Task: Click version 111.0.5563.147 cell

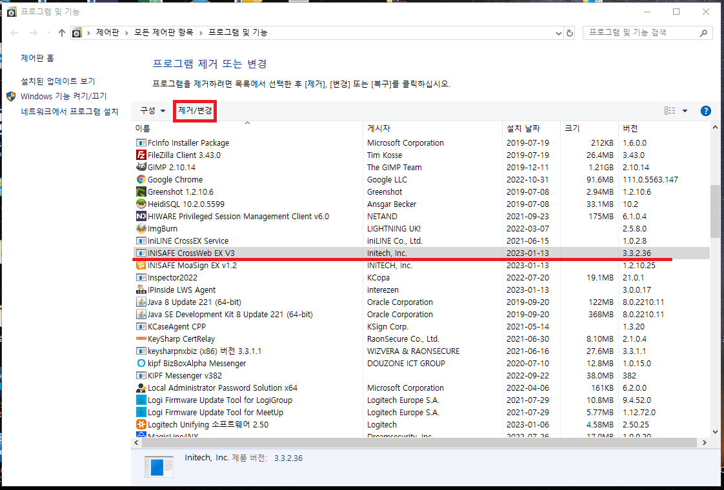Action: click(x=650, y=179)
